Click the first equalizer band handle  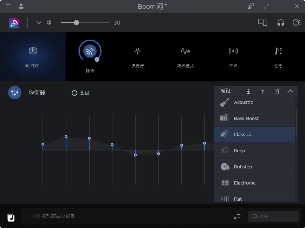click(x=43, y=144)
